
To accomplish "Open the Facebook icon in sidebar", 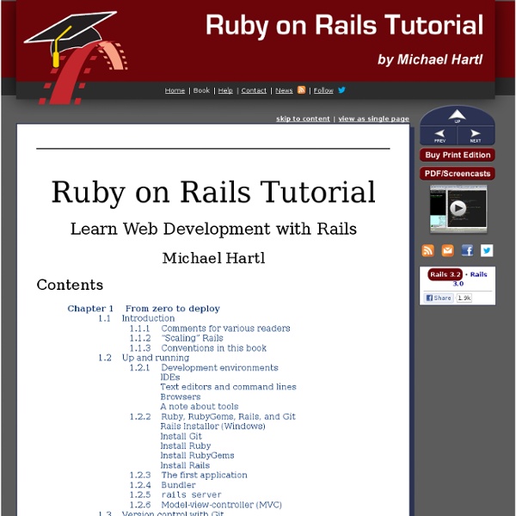I will (x=467, y=250).
